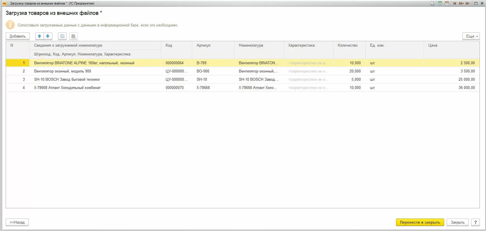Click the Номенклатура column header
This screenshot has width=486, height=231.
click(x=251, y=45)
